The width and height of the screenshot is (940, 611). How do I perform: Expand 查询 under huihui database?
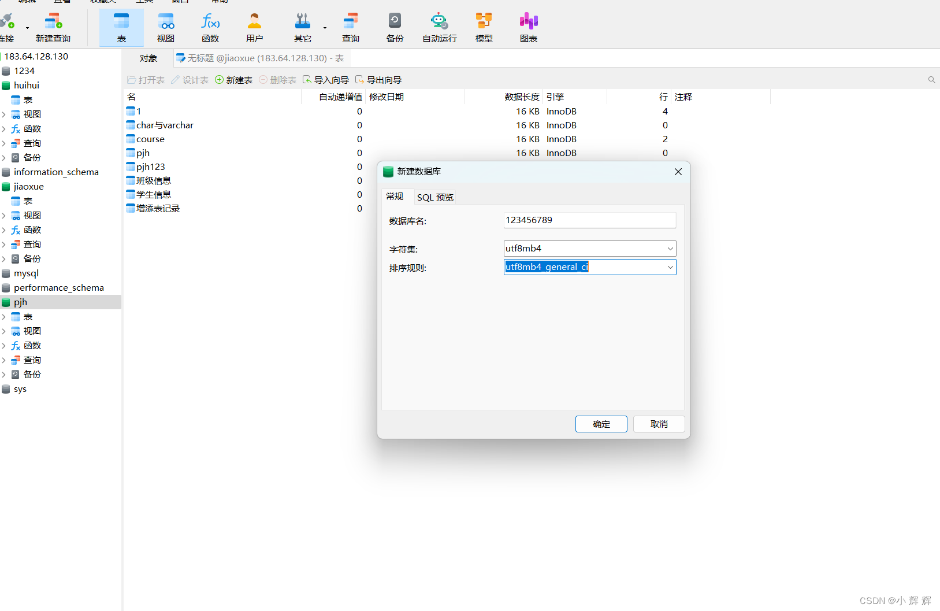(4, 143)
